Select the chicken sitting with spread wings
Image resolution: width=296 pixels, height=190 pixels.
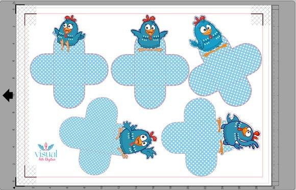point(150,33)
